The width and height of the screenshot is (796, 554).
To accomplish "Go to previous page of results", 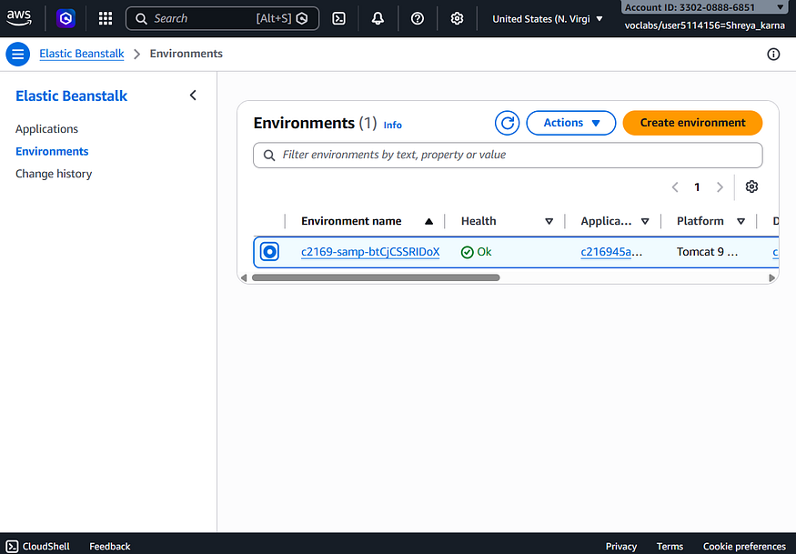I will tap(675, 187).
